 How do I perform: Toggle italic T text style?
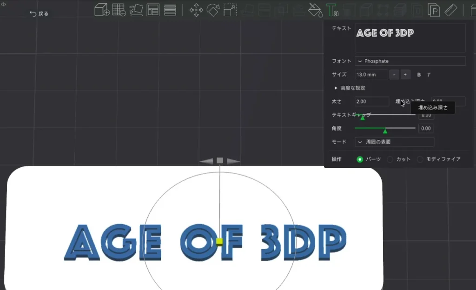[x=429, y=75]
